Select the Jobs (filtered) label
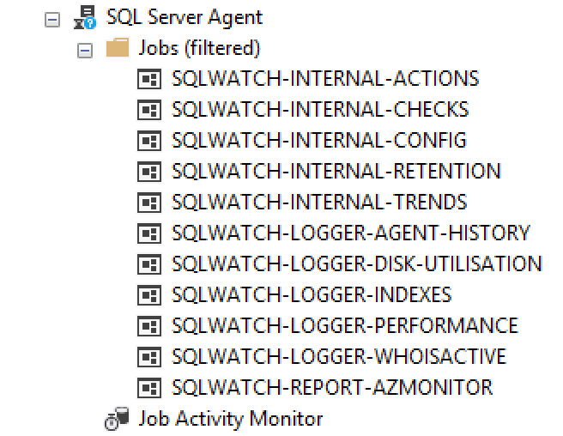This screenshot has width=563, height=436. [199, 48]
